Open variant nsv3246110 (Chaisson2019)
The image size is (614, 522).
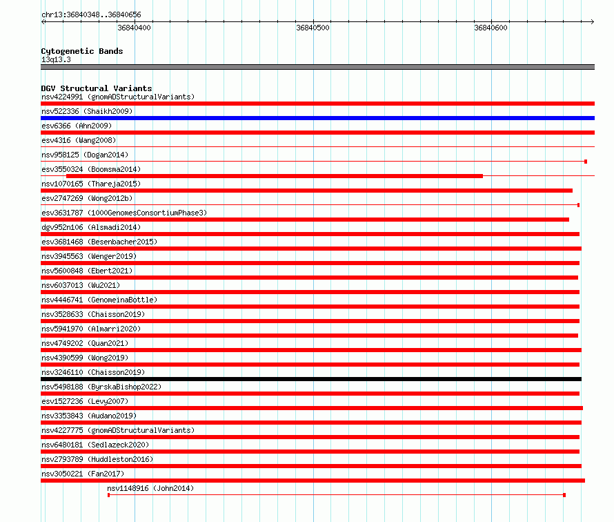point(93,372)
